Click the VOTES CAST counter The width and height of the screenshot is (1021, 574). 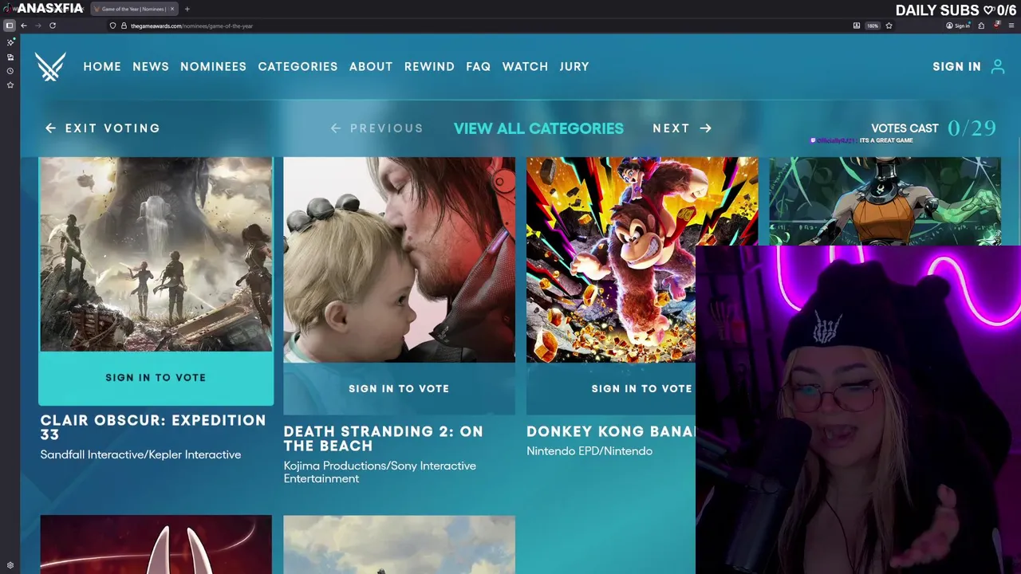coord(933,128)
